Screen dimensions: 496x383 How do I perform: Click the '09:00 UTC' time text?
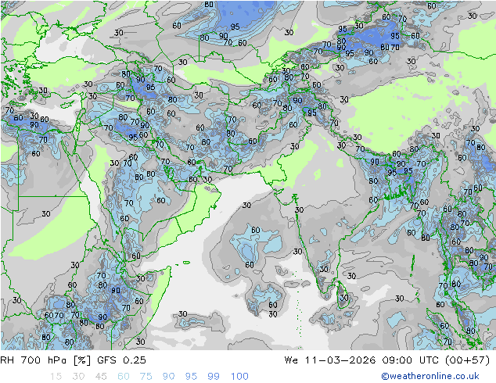pyautogui.click(x=410, y=360)
